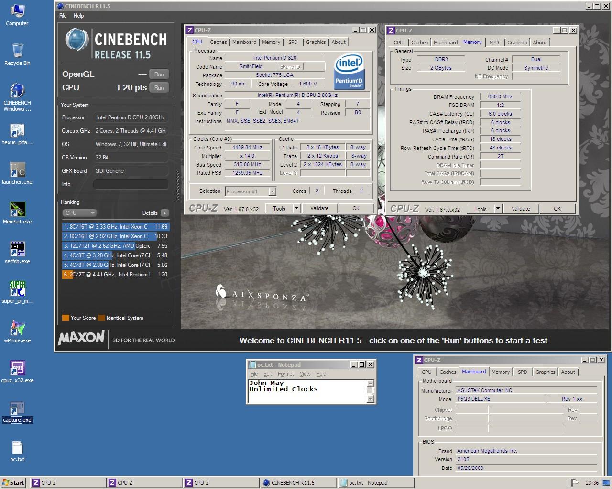
Task: Click Validate in the CPU tab window
Action: [319, 208]
